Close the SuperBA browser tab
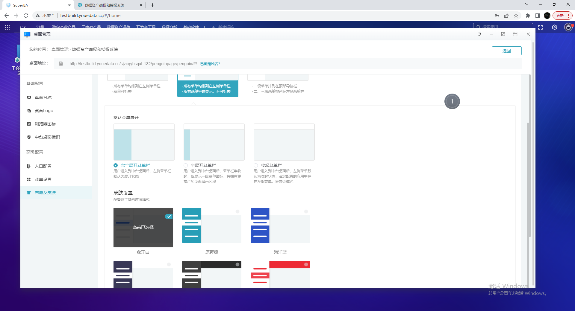The image size is (575, 311). [69, 5]
